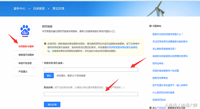The width and height of the screenshot is (200, 109).
Task: Click the exclamation info icon beside 反馈须知
Action: click(45, 44)
